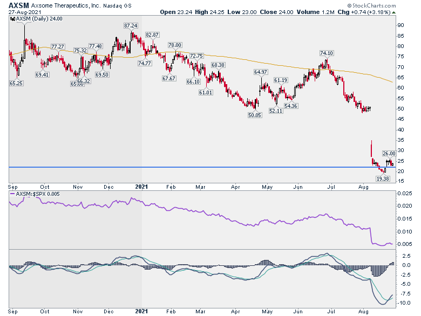Select the company name Axsome Therapeutics, Inc.
421x316 pixels.
(66, 5)
